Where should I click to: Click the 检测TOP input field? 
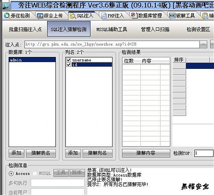pos(204,153)
